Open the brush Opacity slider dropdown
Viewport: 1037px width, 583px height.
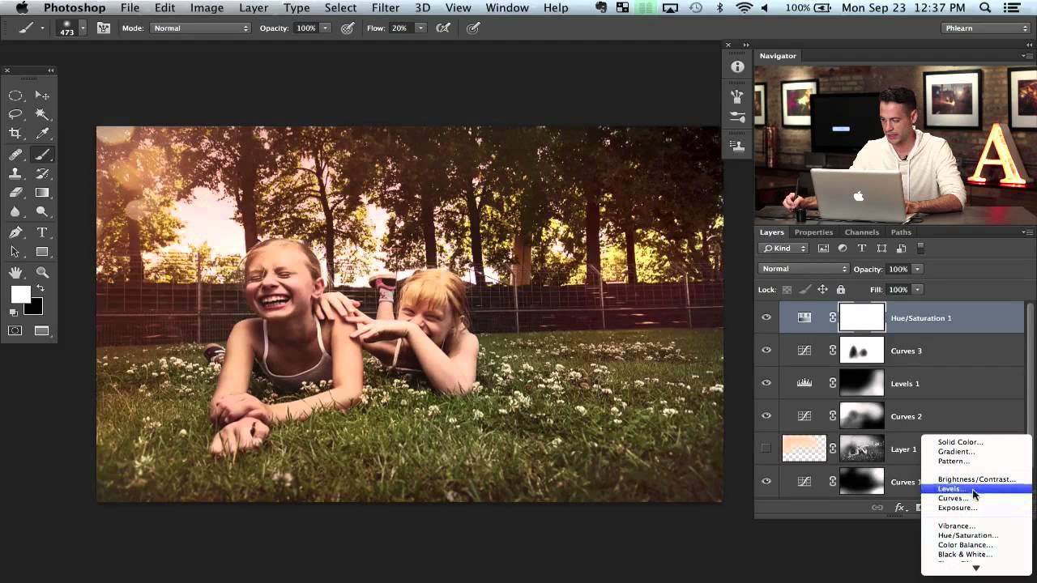(x=325, y=28)
